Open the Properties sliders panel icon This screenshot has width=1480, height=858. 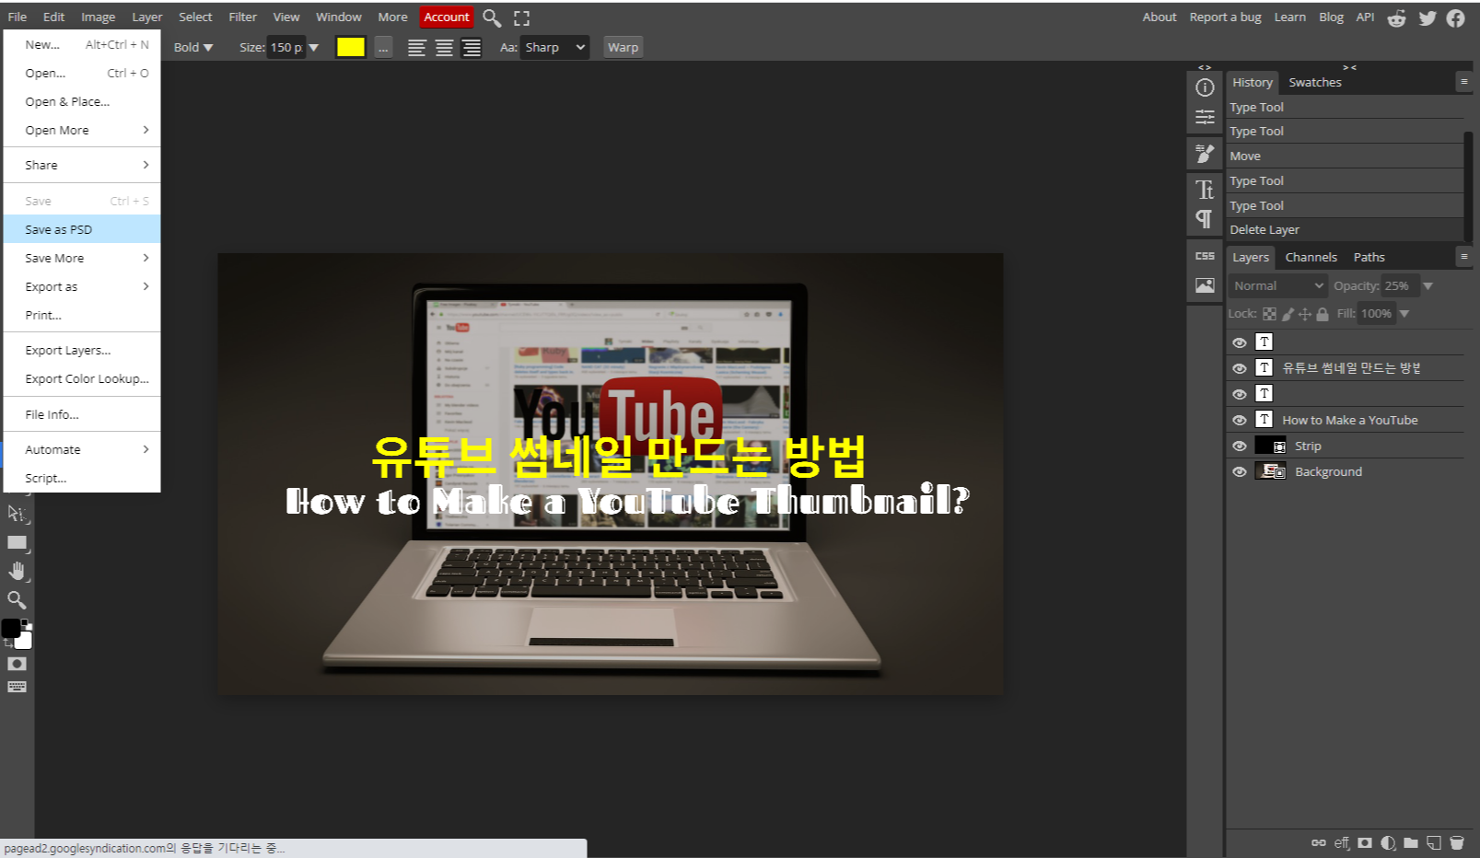(x=1205, y=117)
